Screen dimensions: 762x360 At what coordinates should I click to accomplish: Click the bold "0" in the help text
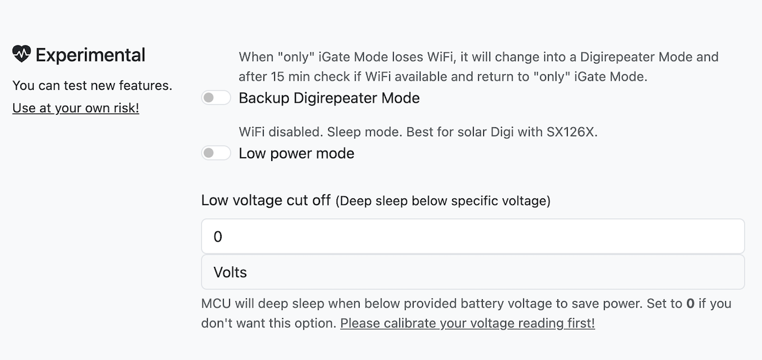[x=691, y=304]
